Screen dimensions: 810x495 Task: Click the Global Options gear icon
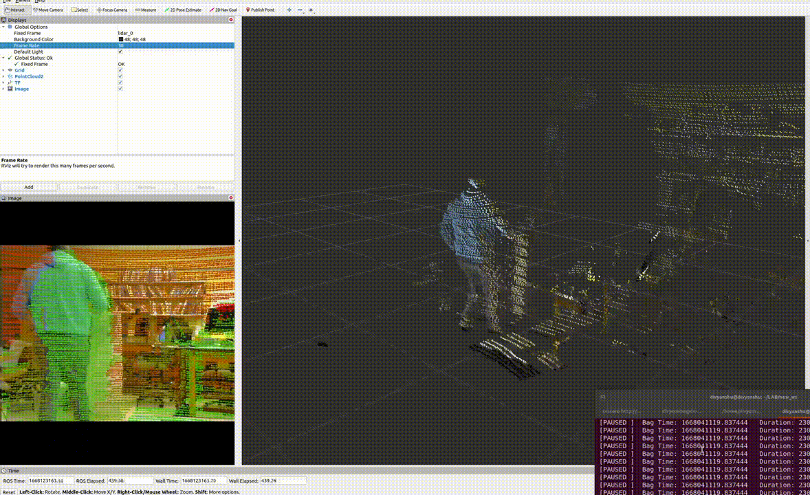coord(10,27)
